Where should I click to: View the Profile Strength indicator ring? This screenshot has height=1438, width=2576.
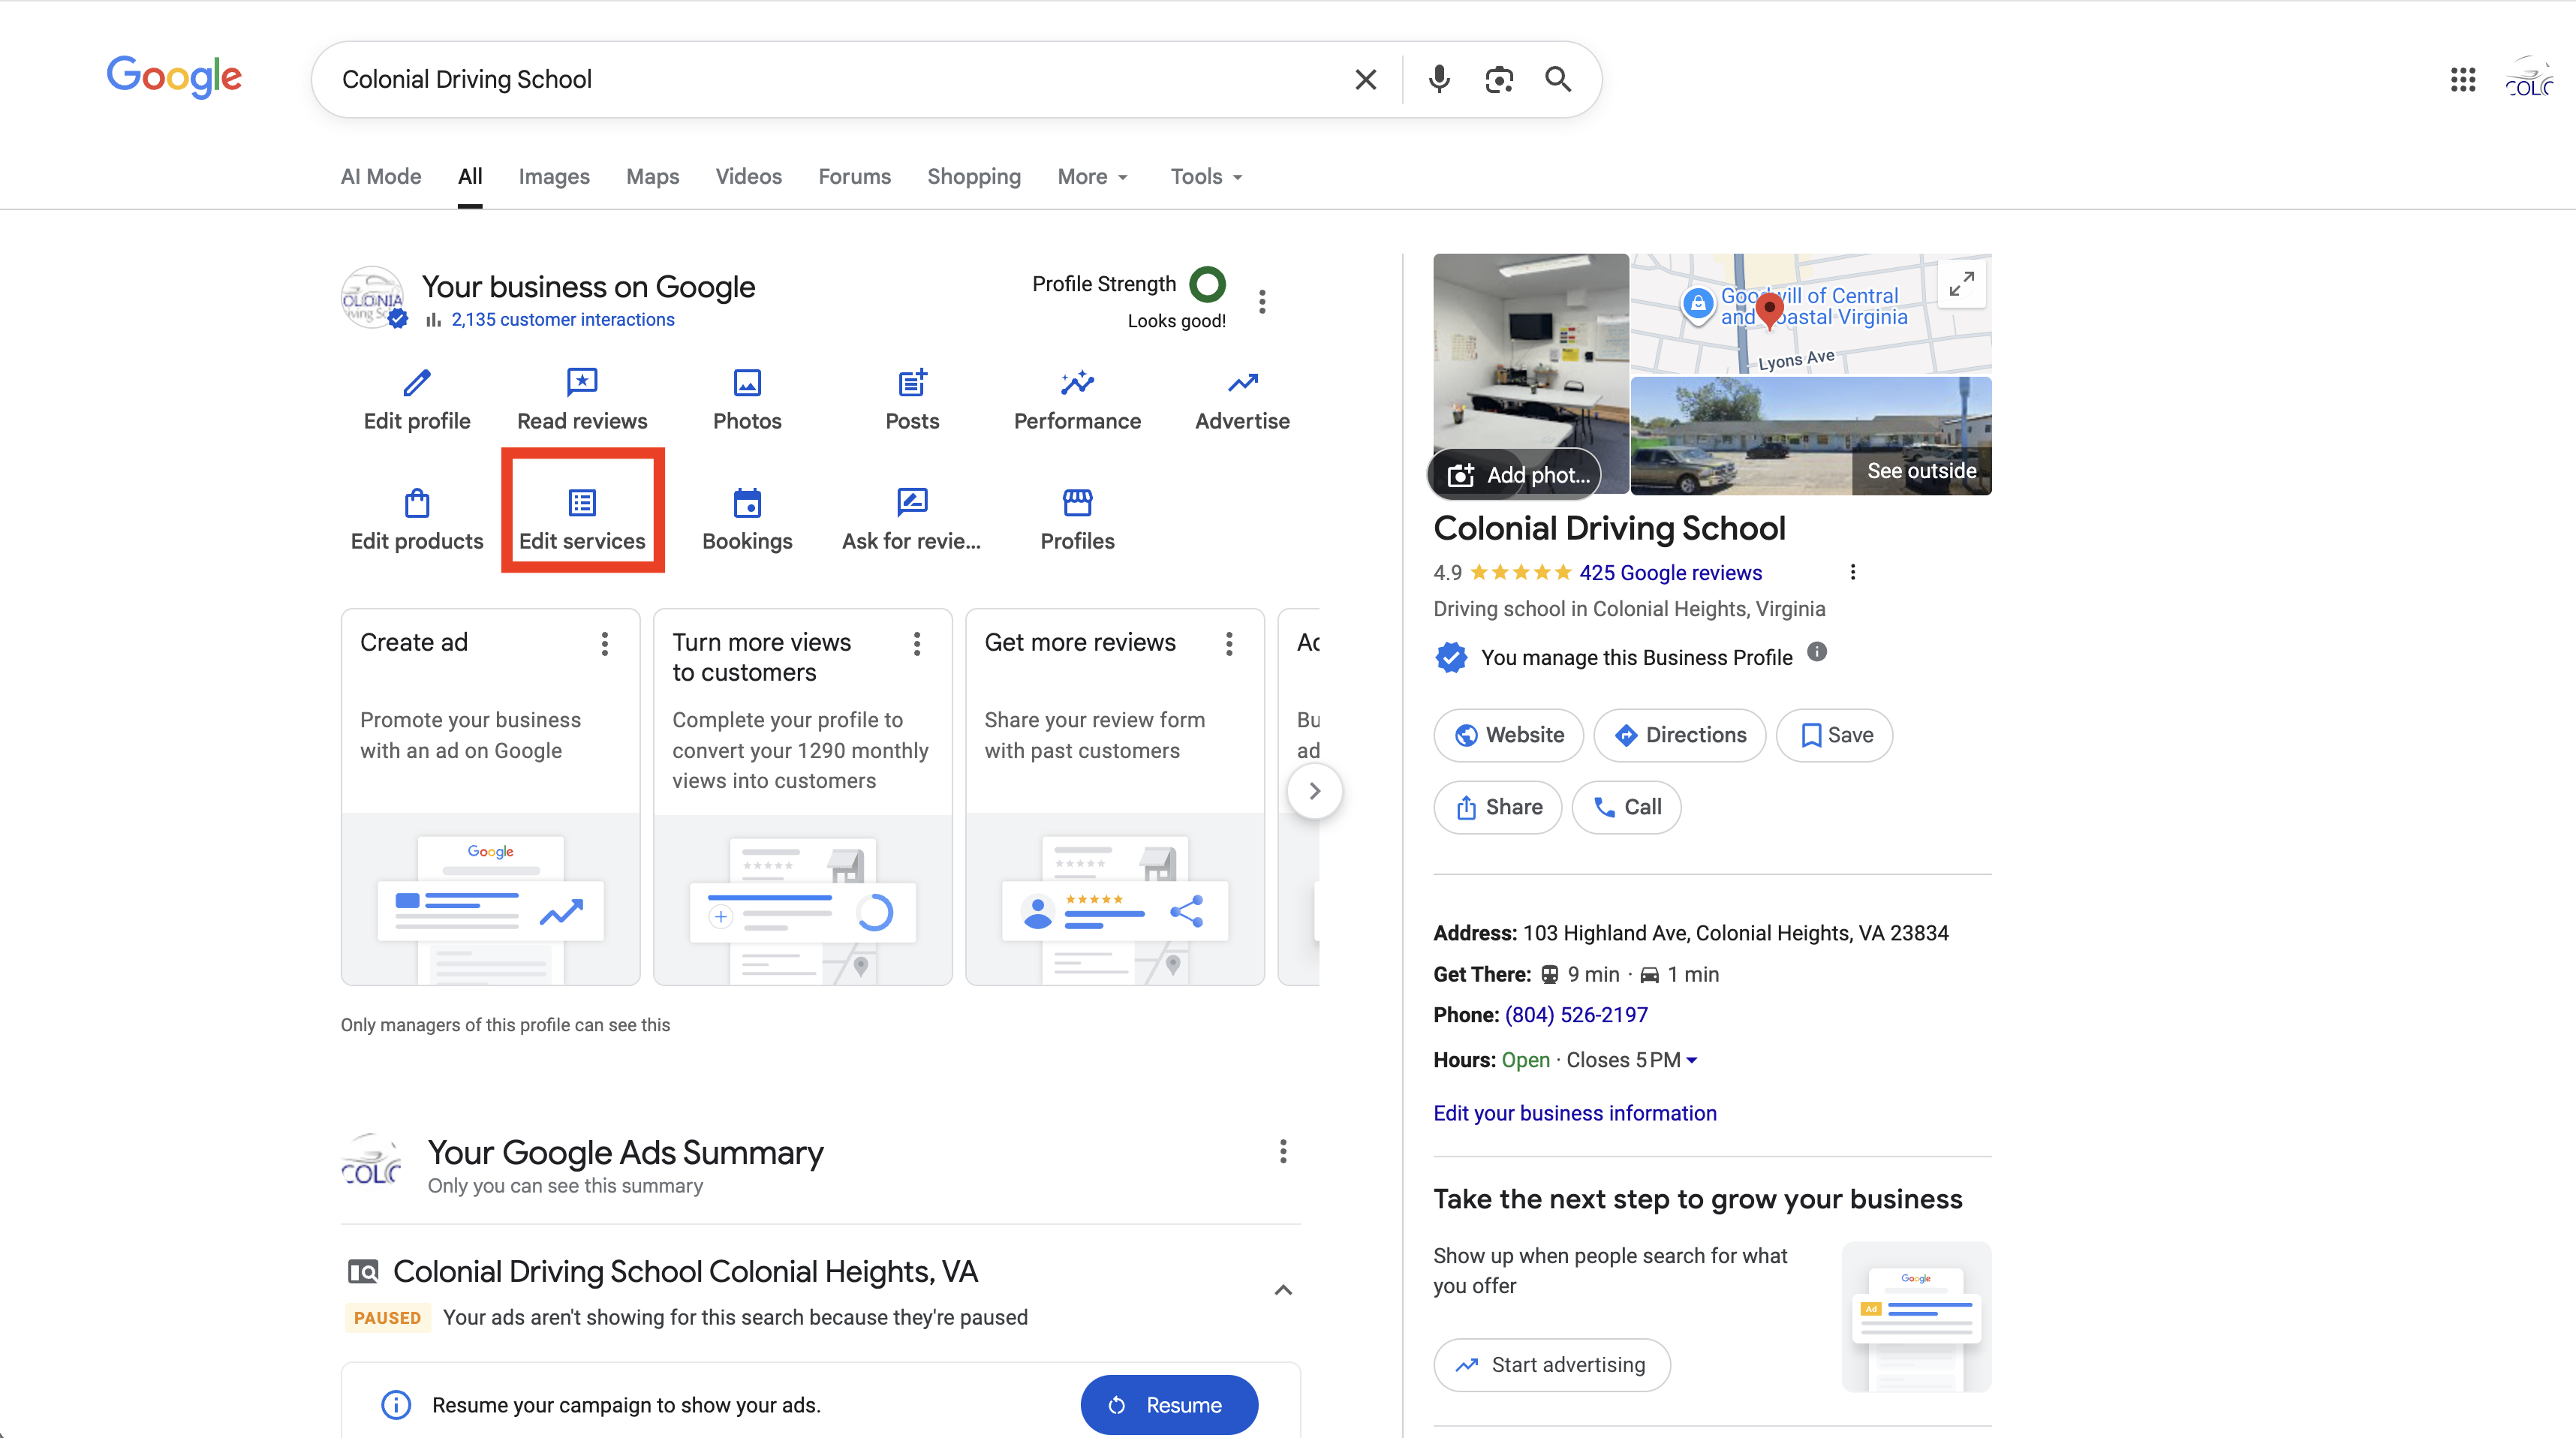click(1207, 284)
